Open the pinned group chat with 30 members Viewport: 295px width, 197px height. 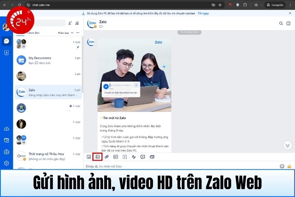(x=48, y=44)
